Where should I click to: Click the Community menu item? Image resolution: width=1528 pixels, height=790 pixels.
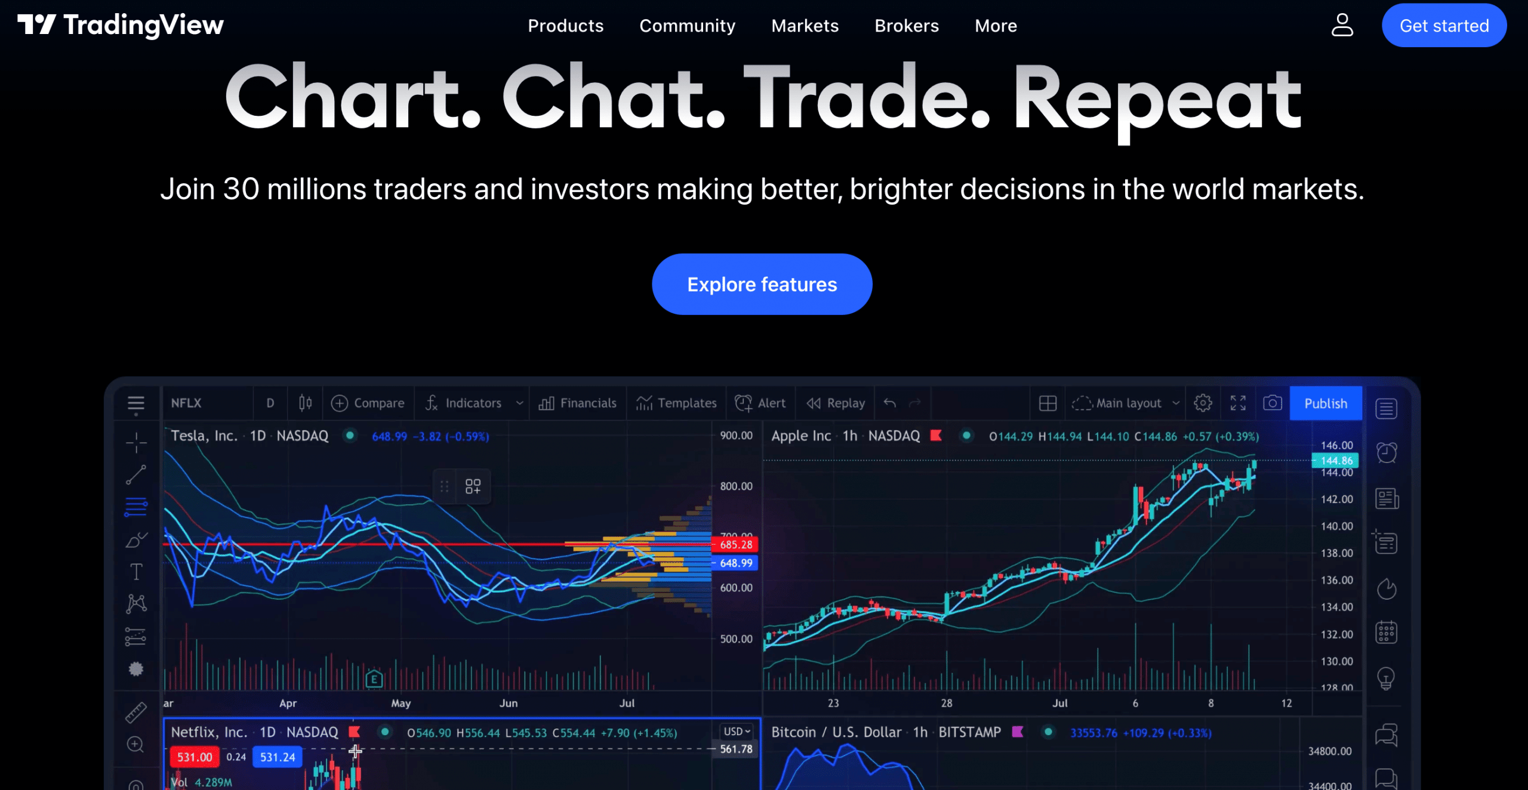[688, 25]
